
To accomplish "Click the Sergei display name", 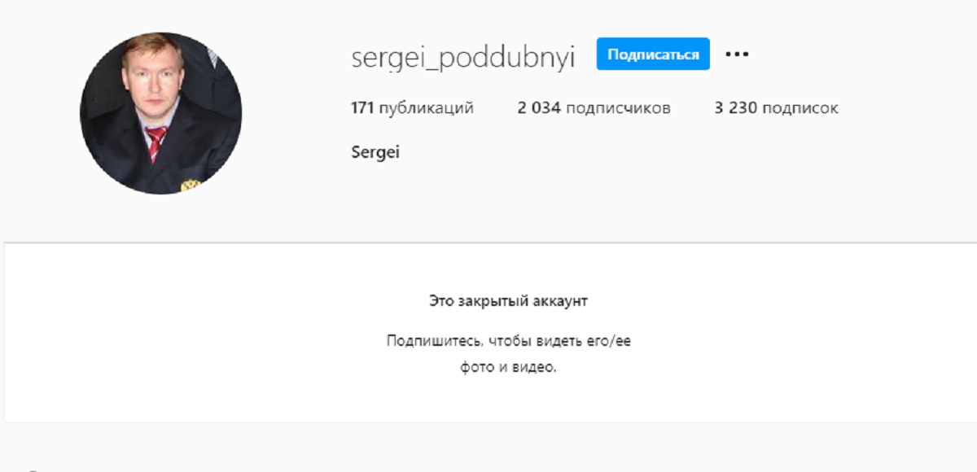I will 375,152.
